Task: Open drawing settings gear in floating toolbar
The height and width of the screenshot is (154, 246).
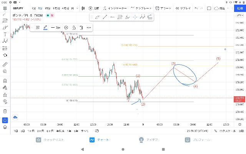Action: click(66, 28)
